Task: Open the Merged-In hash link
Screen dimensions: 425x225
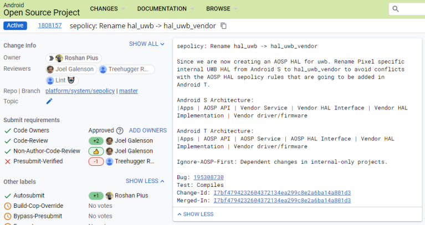Action: coord(282,201)
